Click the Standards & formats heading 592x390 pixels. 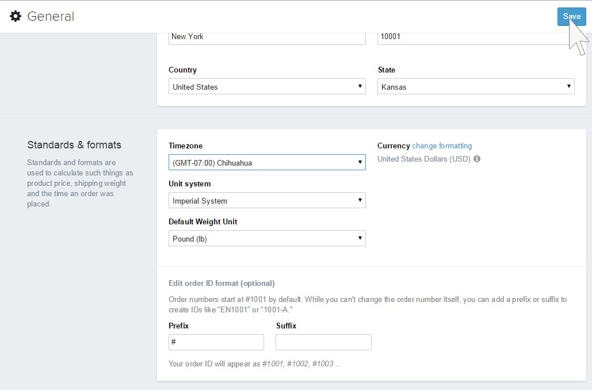(x=74, y=145)
